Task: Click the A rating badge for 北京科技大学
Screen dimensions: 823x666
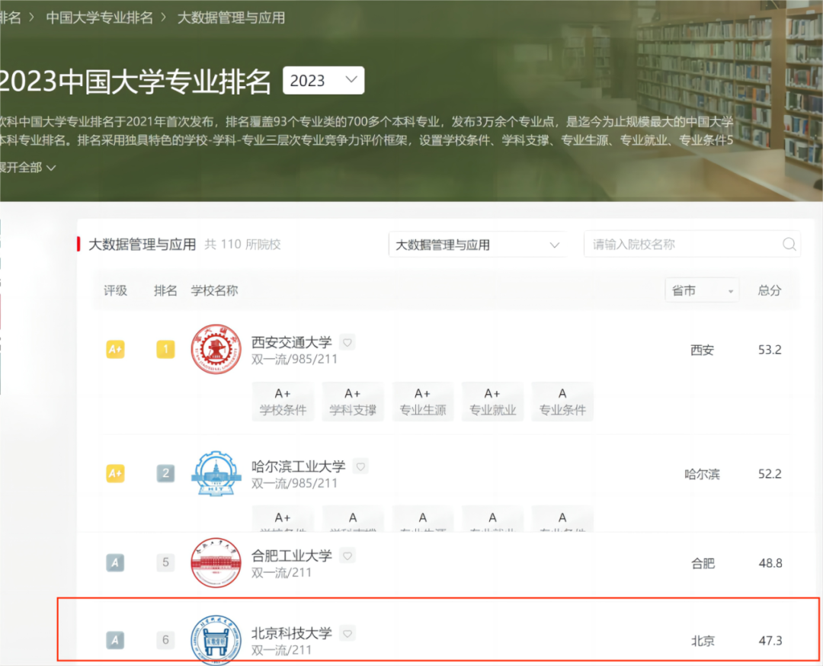Action: (116, 640)
